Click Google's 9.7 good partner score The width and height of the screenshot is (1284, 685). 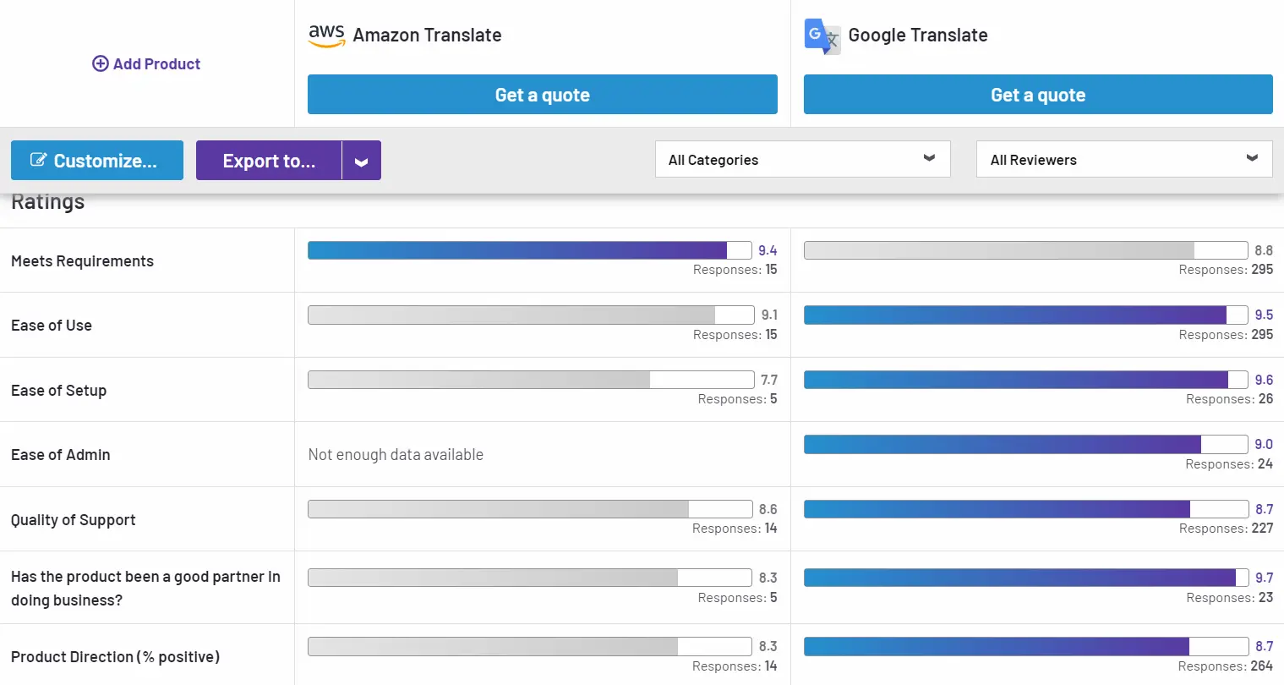tap(1264, 578)
